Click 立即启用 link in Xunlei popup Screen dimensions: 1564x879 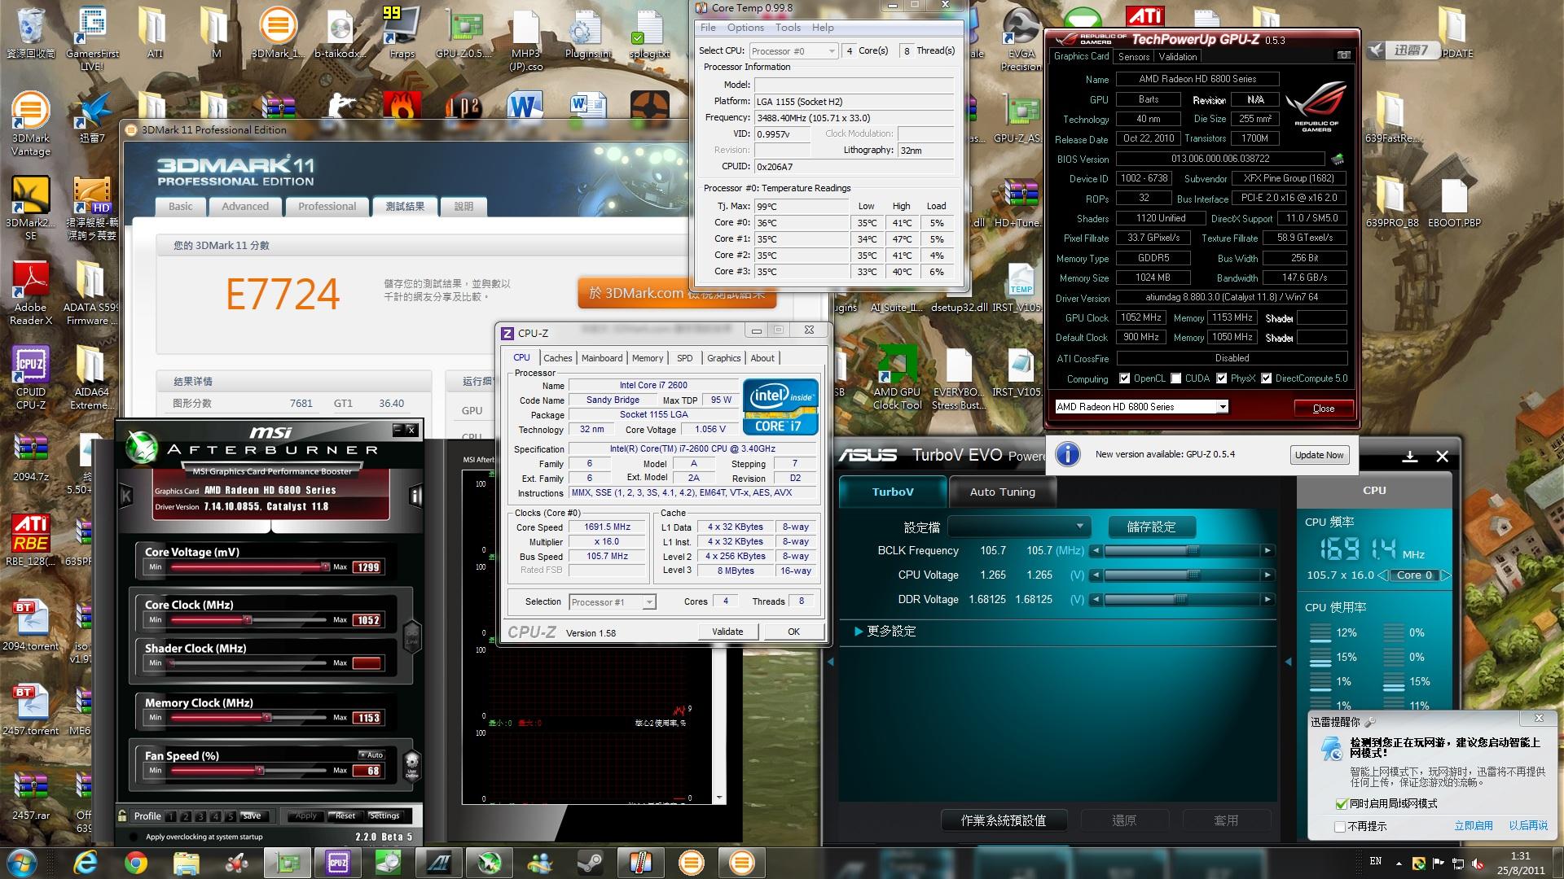coord(1474,826)
